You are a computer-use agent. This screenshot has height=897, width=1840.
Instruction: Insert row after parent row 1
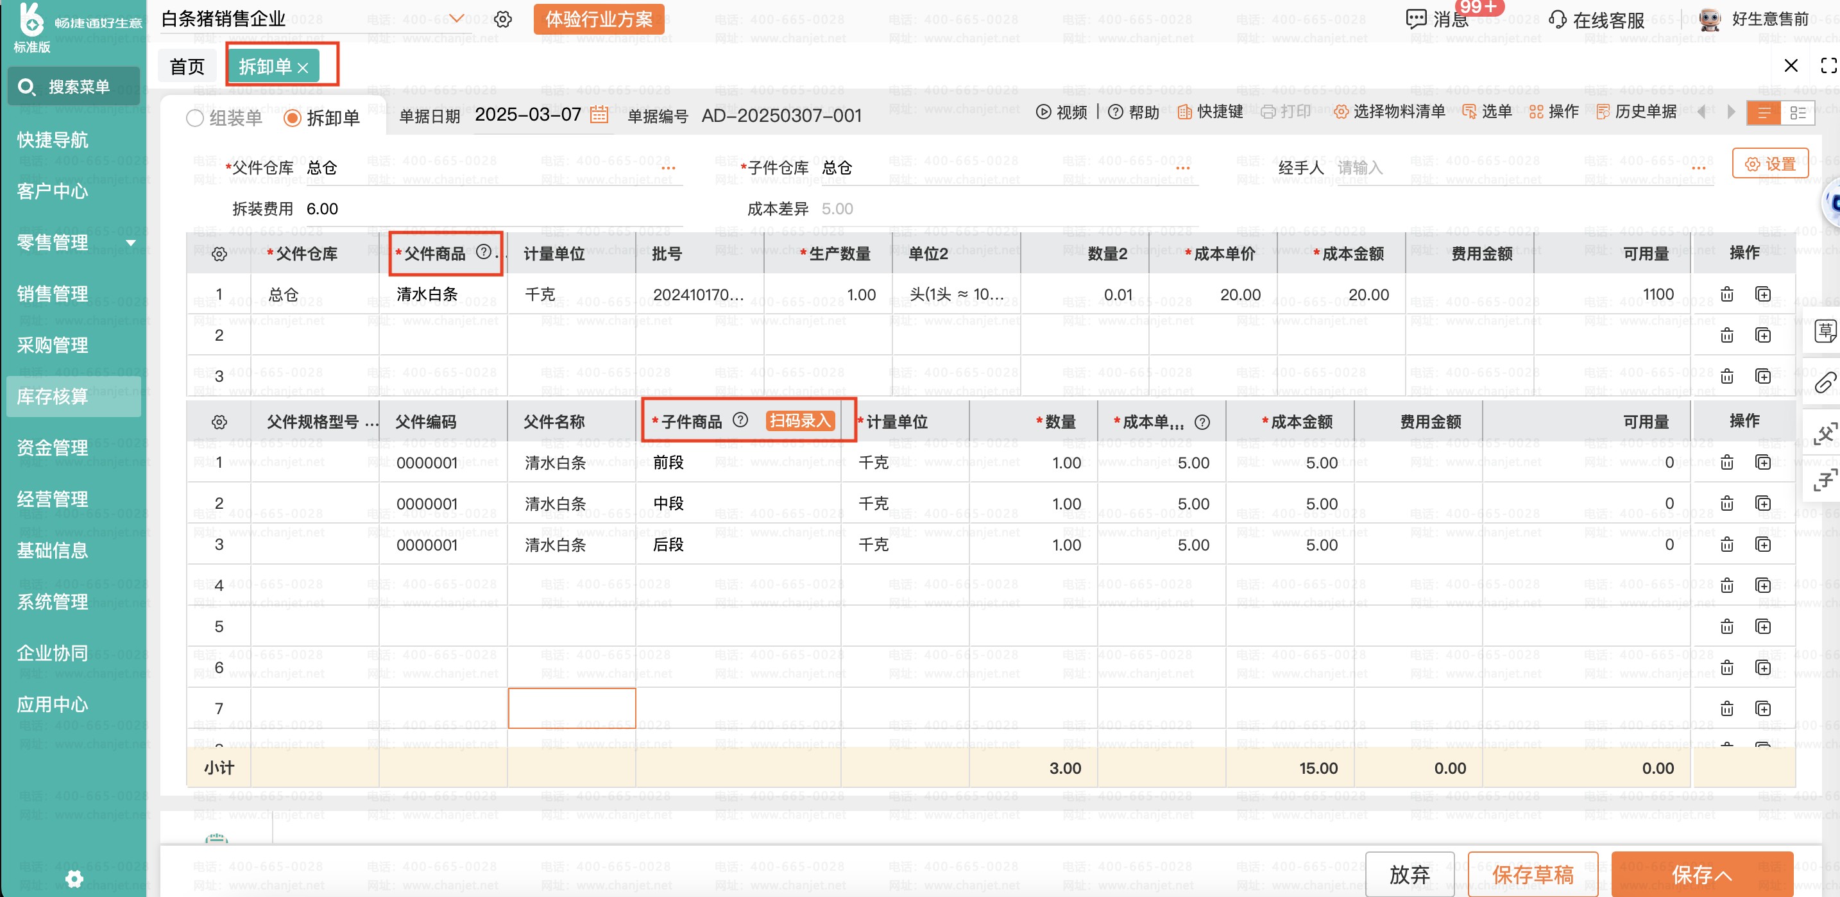[x=1763, y=295]
